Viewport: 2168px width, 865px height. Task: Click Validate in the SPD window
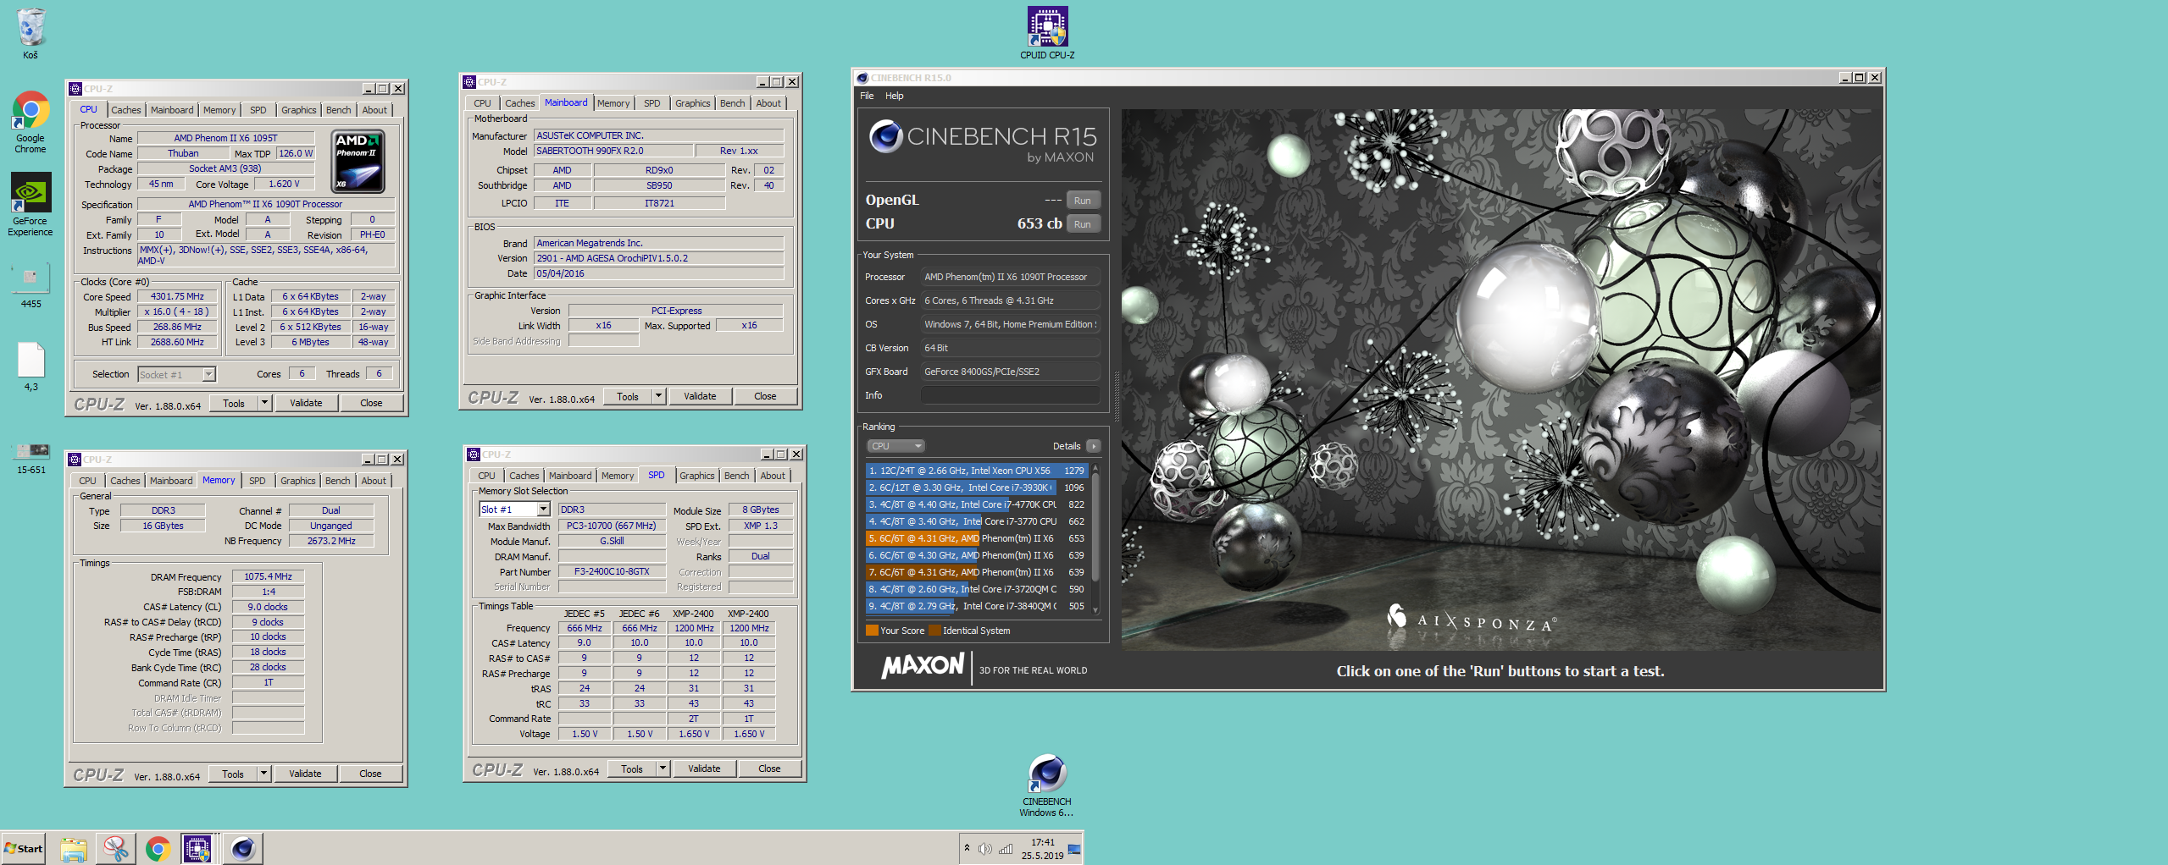(704, 769)
